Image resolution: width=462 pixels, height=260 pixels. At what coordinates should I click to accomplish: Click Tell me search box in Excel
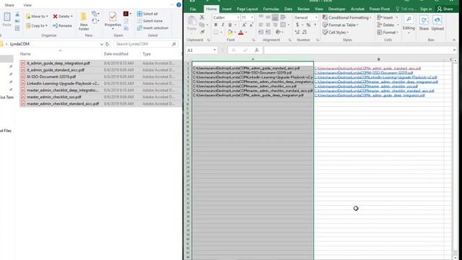(406, 9)
